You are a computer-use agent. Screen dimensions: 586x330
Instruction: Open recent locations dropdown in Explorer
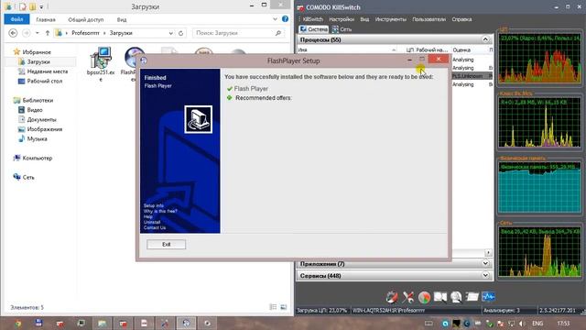click(x=37, y=33)
